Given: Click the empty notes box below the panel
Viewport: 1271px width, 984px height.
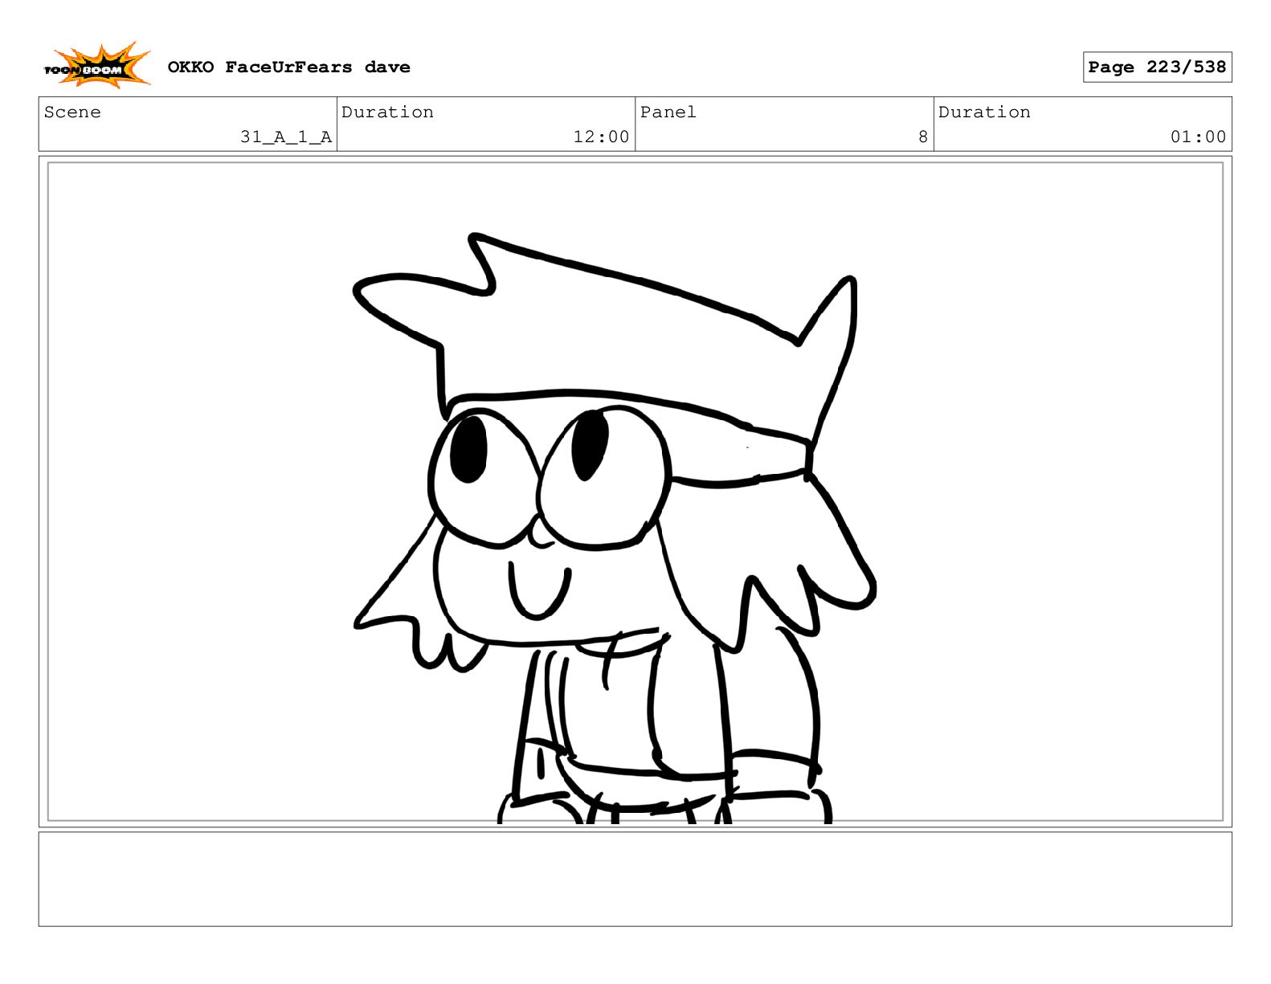Looking at the screenshot, I should tap(635, 879).
